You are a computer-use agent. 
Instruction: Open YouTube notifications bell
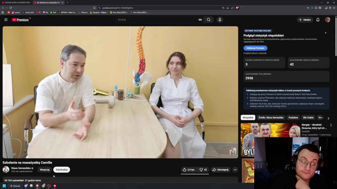click(x=318, y=20)
